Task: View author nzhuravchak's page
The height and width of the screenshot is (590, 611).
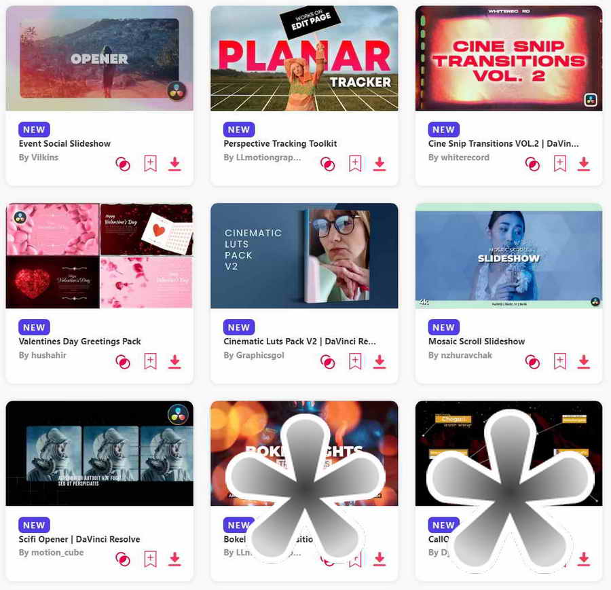Action: [460, 355]
